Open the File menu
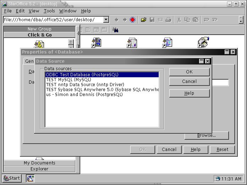247x185 pixels. (8, 11)
